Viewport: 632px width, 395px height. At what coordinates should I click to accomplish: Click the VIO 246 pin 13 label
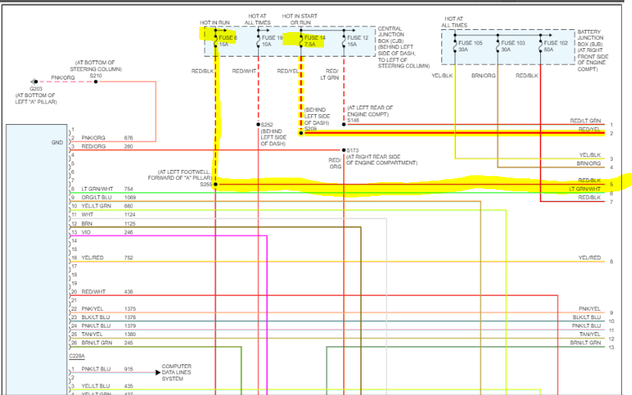92,232
